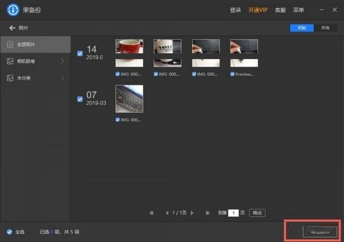Click the 全部照片 document icon in sidebar

tap(10, 44)
